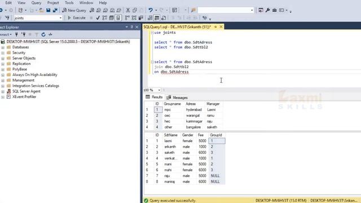Switch to the Results tab
Image resolution: width=361 pixels, height=203 pixels.
[154, 97]
